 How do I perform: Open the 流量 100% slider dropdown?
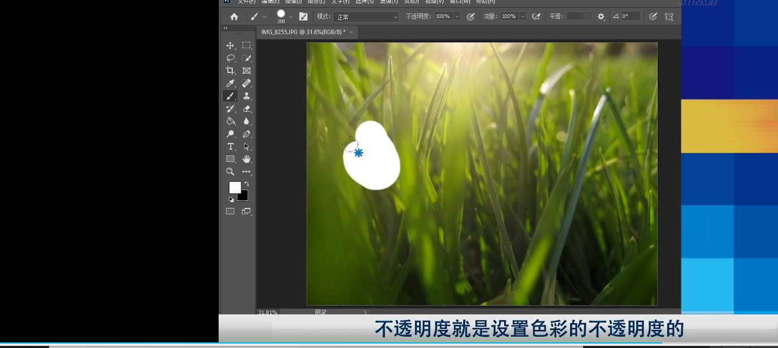(523, 16)
